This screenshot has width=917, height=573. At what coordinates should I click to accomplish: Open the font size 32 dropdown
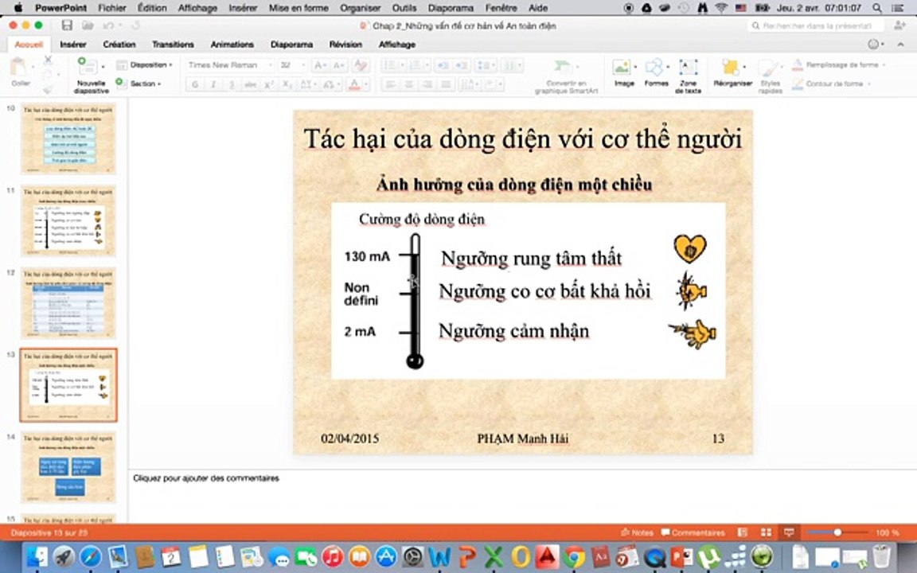click(292, 65)
